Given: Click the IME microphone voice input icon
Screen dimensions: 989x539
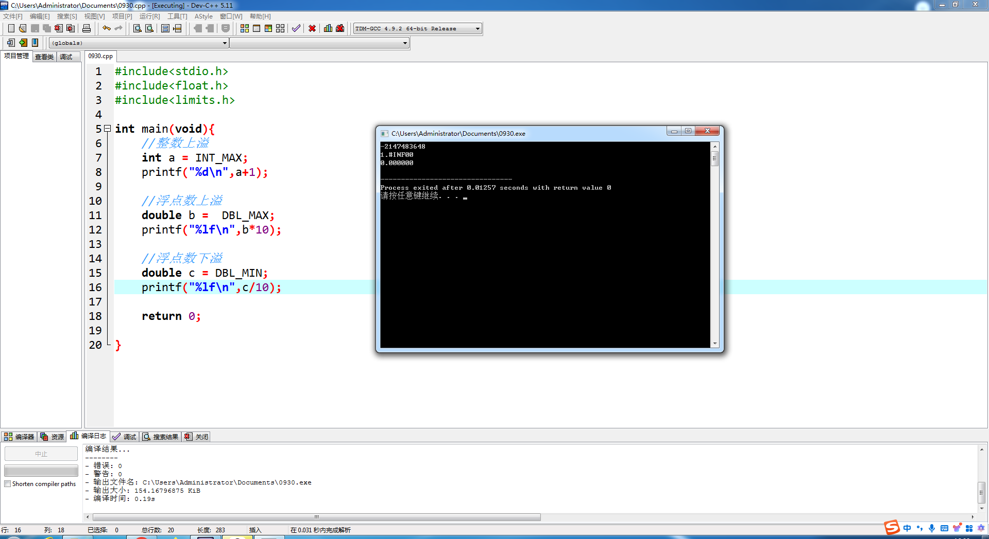Looking at the screenshot, I should click(932, 528).
